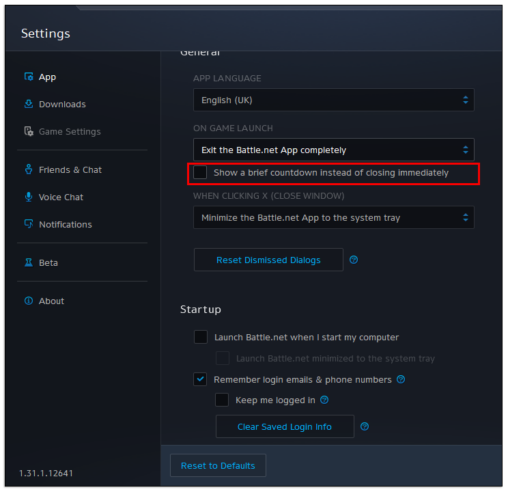Click Reset to Defaults button
This screenshot has width=508, height=492.
click(218, 465)
